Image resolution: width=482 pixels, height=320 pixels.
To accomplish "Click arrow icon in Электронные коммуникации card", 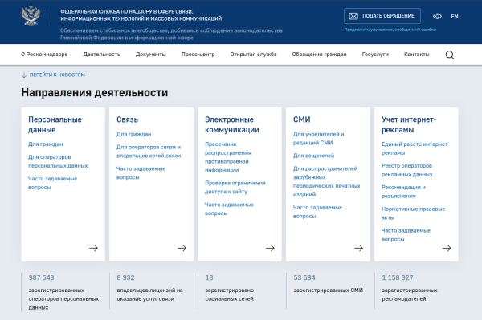I will (x=270, y=248).
